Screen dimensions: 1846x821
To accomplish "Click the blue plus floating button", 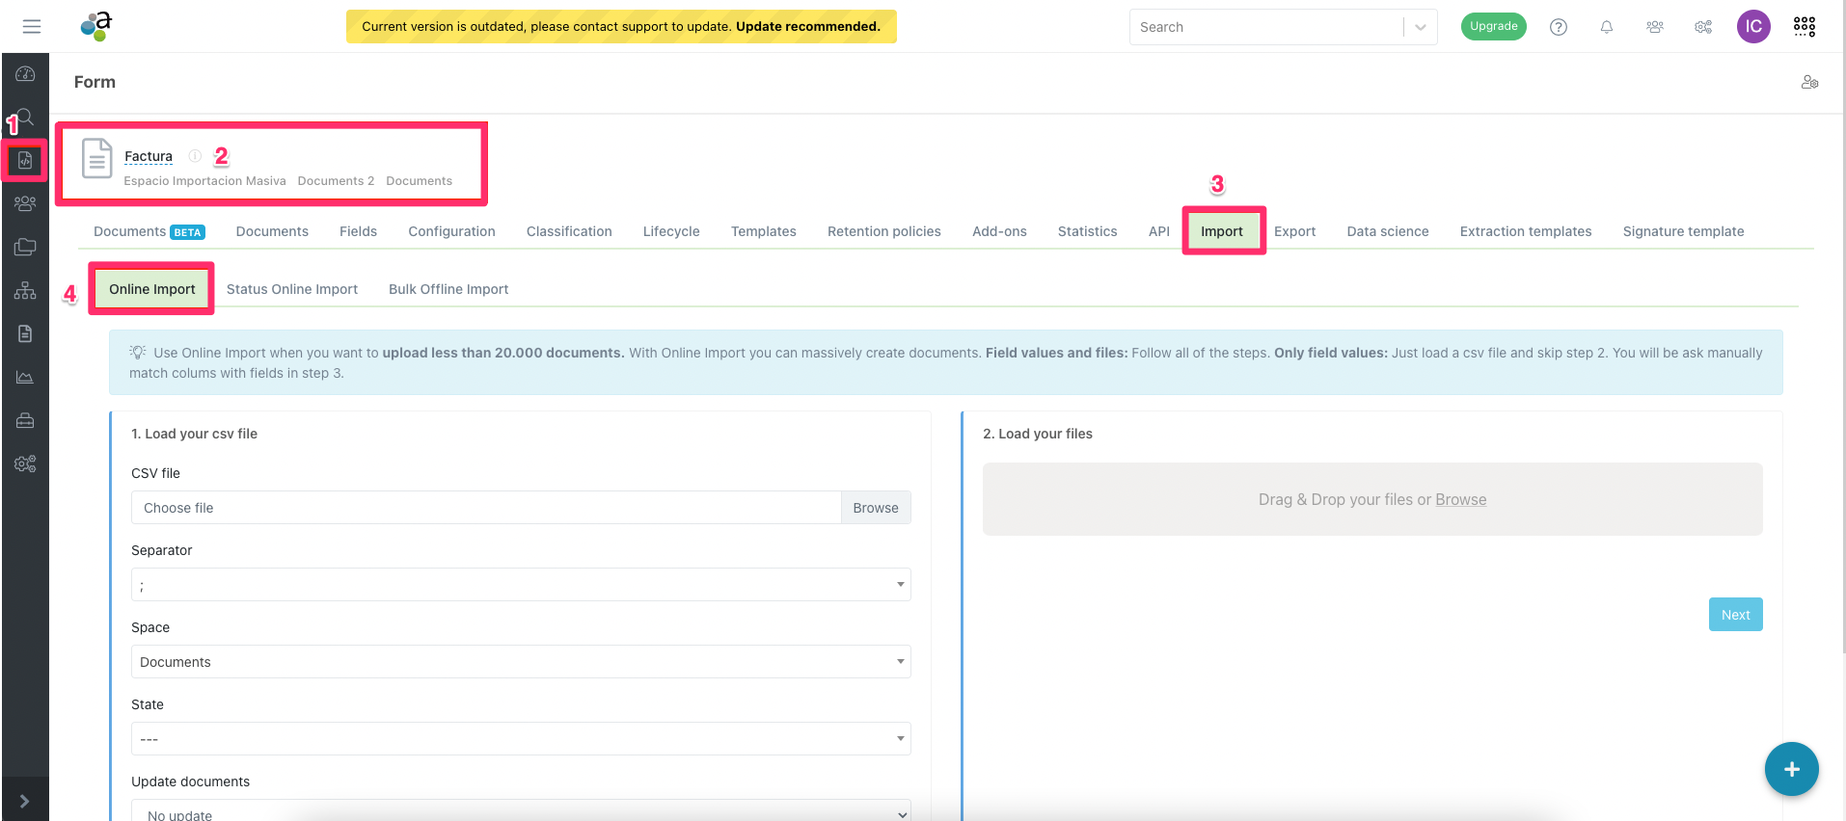I will [x=1791, y=769].
